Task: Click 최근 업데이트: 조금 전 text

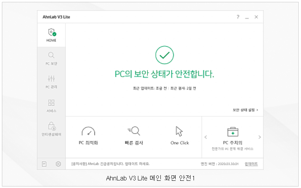Action: pos(150,88)
